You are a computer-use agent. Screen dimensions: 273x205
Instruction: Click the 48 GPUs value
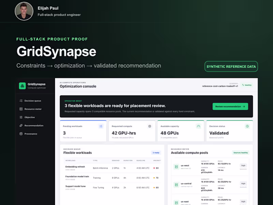coord(170,133)
